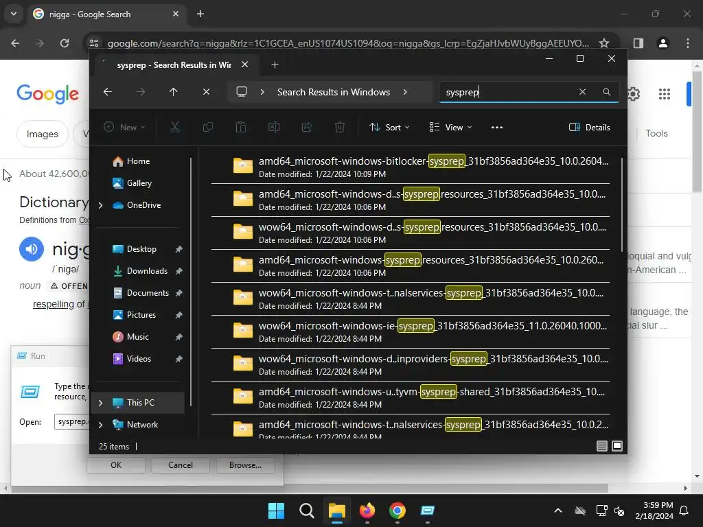Open taskbar Search

[307, 511]
